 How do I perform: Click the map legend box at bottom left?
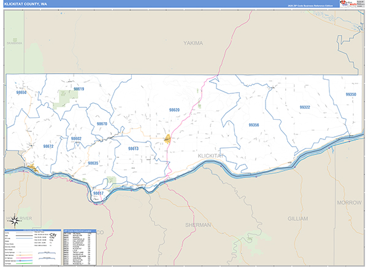(x=33, y=247)
